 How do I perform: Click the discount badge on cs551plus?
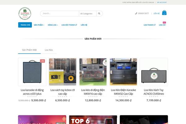(42, 61)
